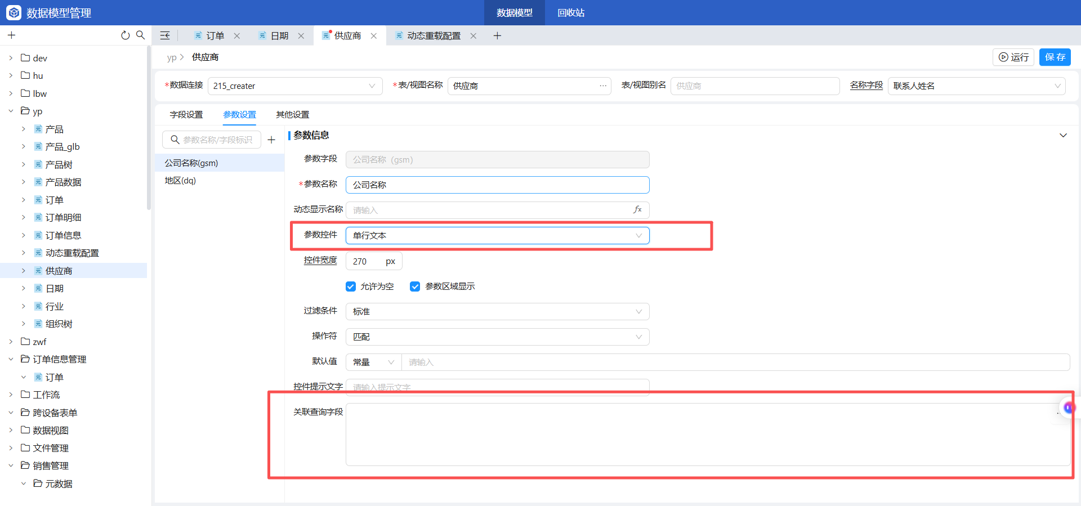1081x506 pixels.
Task: Expand the zwf folder
Action: 11,342
